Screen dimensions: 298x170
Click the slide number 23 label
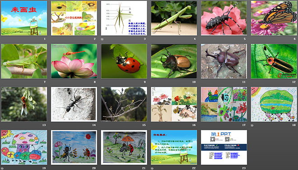pos(244,168)
